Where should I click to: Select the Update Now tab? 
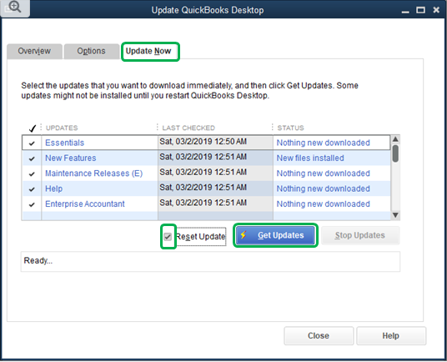(x=148, y=52)
